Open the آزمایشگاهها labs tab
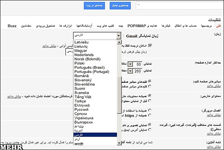 coord(84,26)
